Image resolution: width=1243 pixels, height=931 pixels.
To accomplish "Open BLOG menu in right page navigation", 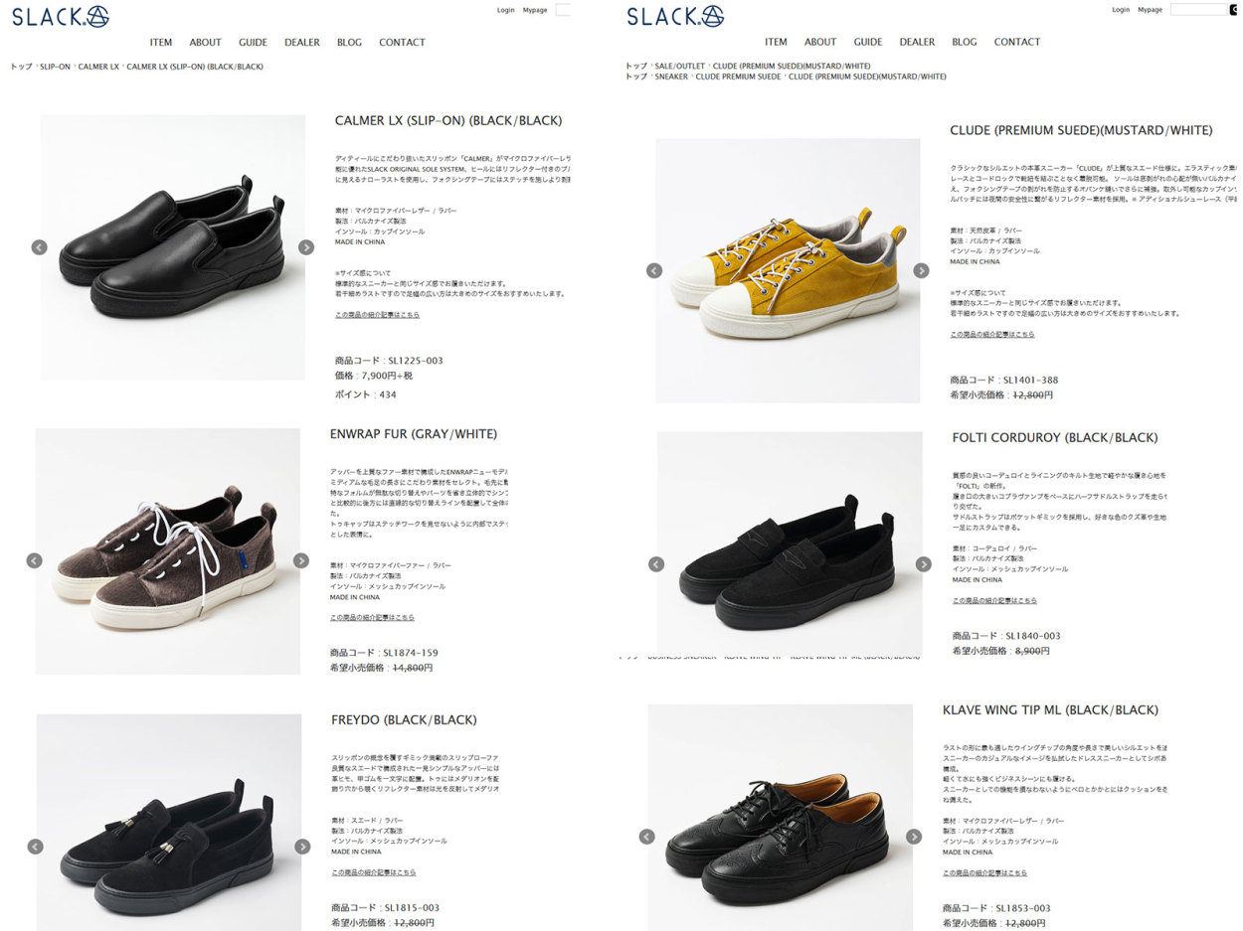I will [965, 42].
